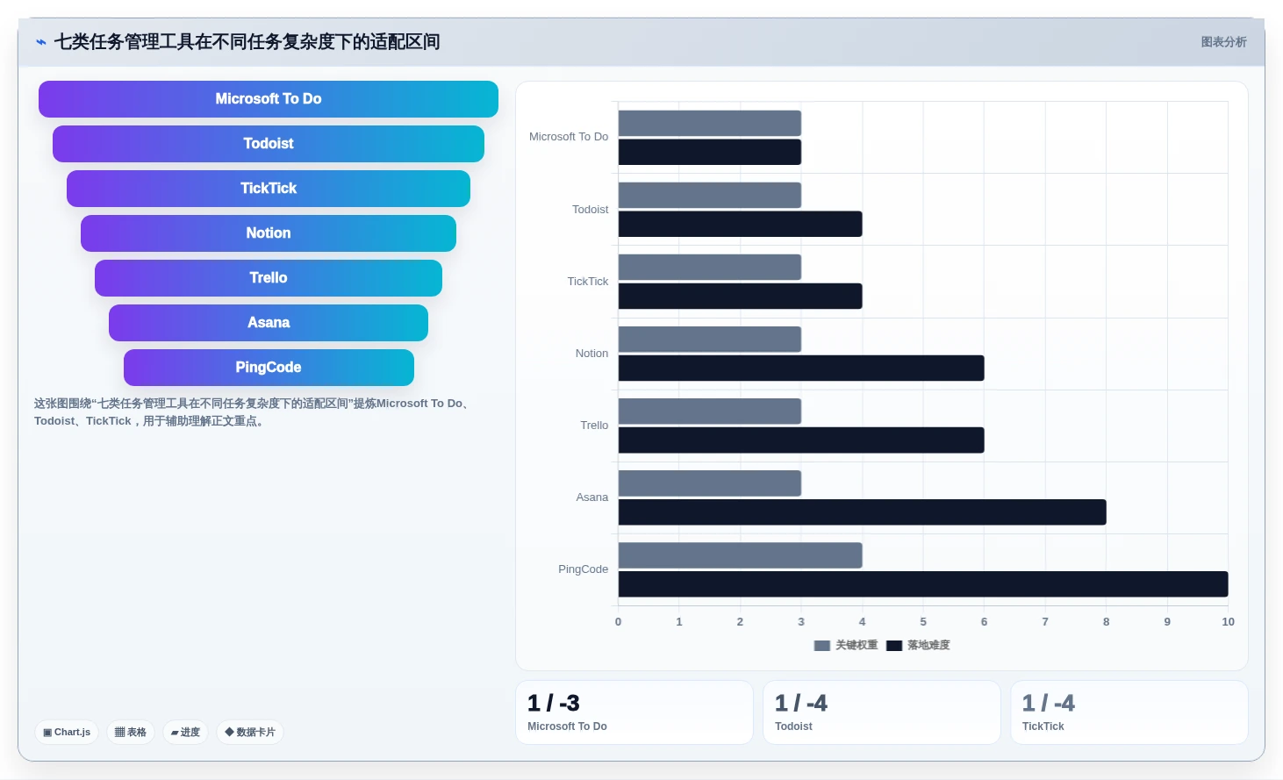Click the blue icon beside the title

click(x=40, y=42)
